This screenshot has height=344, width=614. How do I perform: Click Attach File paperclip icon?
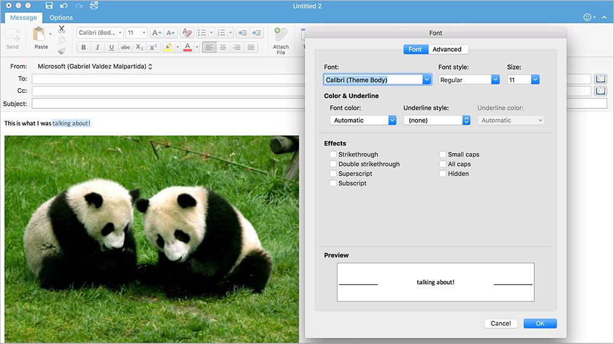pyautogui.click(x=281, y=35)
